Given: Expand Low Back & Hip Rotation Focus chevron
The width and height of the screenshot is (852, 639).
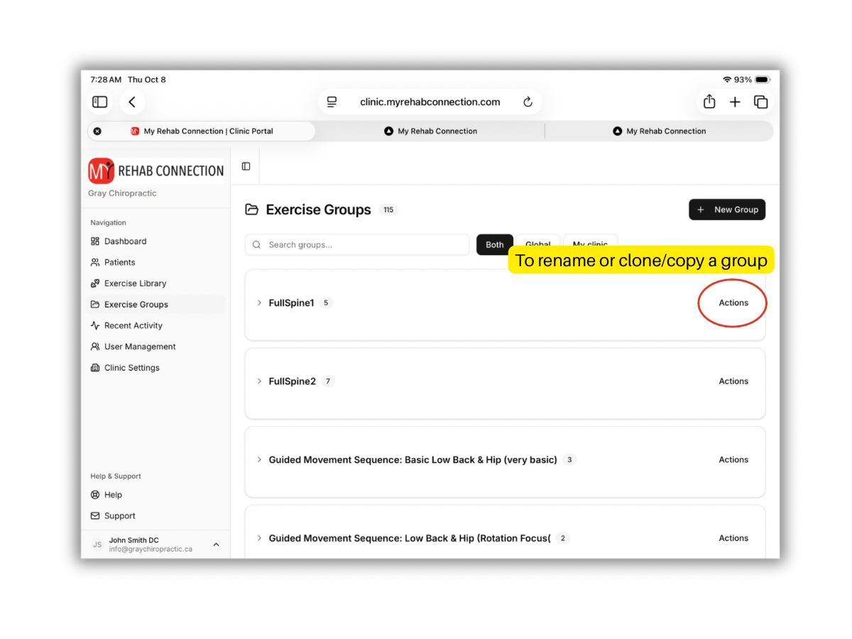Looking at the screenshot, I should pyautogui.click(x=259, y=538).
